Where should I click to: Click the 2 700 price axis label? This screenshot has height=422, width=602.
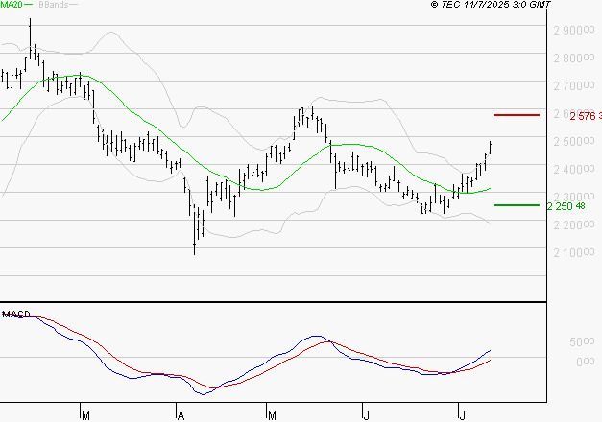(x=574, y=86)
